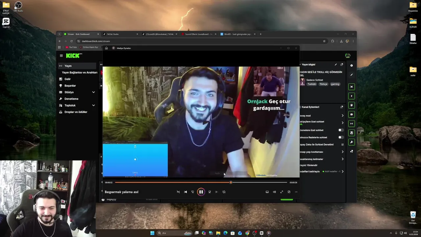Screen dimensions: 421x237
Task: Click the pencil icon in right rail
Action: coord(352,75)
